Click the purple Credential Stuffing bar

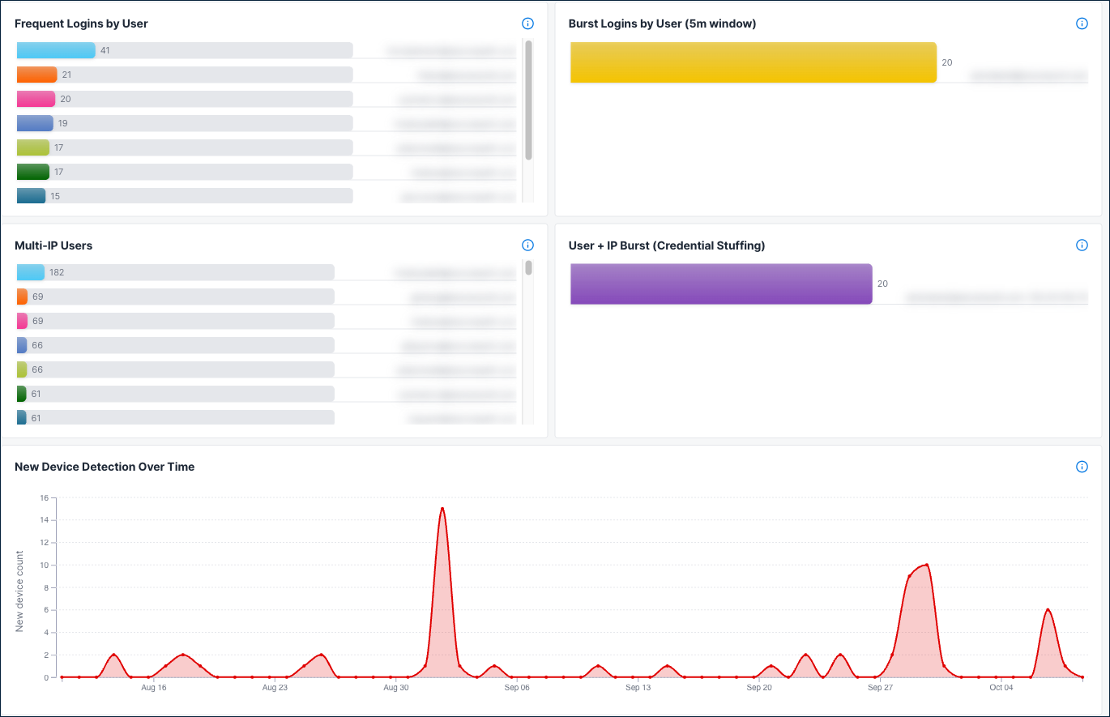(721, 284)
